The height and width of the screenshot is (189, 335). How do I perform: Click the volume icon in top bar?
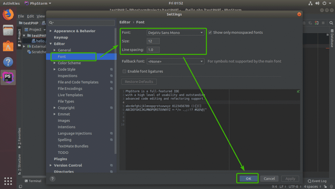[x=317, y=3]
